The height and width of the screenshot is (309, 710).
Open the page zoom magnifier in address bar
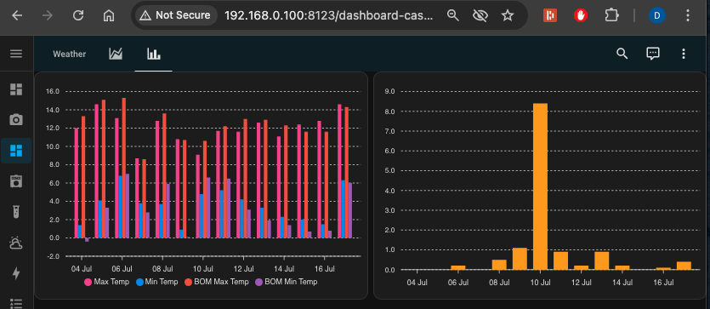[x=452, y=16]
